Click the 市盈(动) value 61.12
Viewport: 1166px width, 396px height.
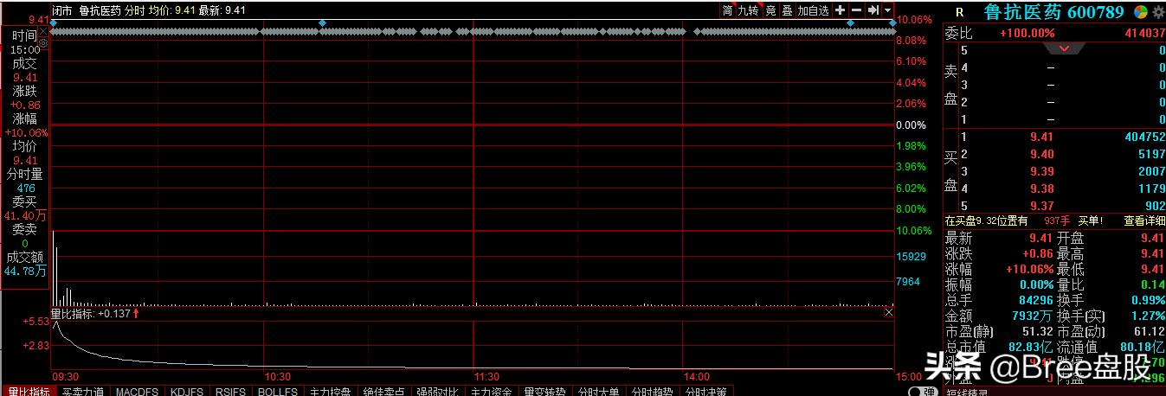[x=1150, y=331]
